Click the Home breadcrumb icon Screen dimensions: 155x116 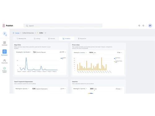click(x=13, y=33)
